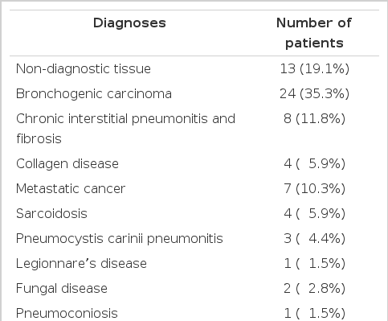
Task: Click the Non-diagnostic tissue row label
Action: (x=84, y=68)
